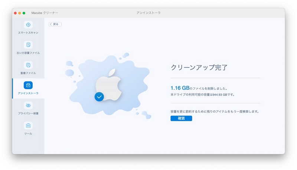The image size is (297, 170).
Task: Click the アンインストーラ window title
Action: click(148, 13)
